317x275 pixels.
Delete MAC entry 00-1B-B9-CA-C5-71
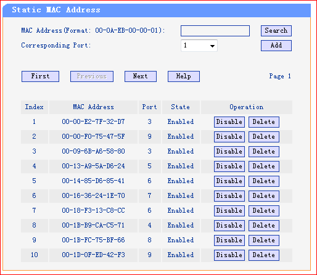[264, 226]
